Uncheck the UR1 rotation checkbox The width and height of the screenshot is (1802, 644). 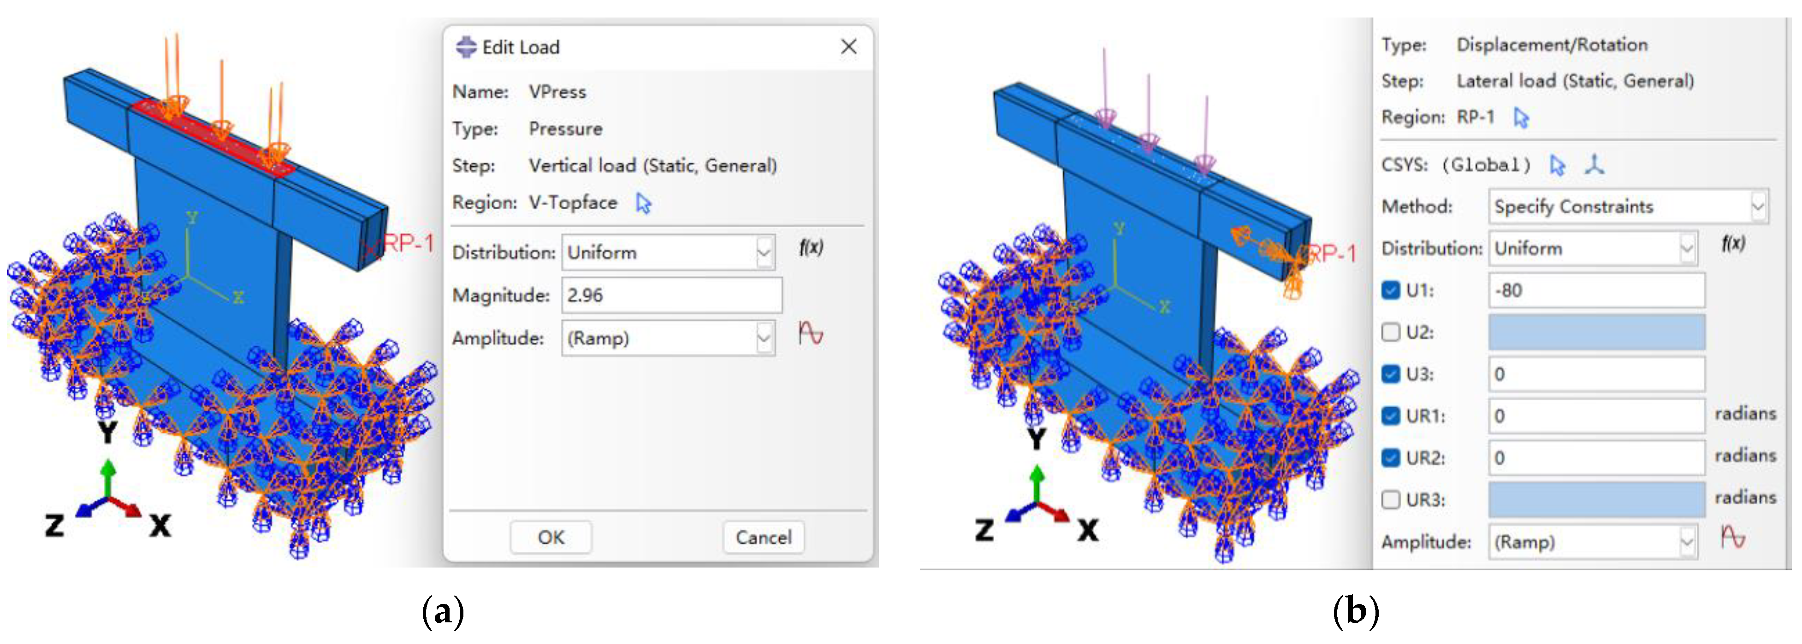pyautogui.click(x=1391, y=416)
